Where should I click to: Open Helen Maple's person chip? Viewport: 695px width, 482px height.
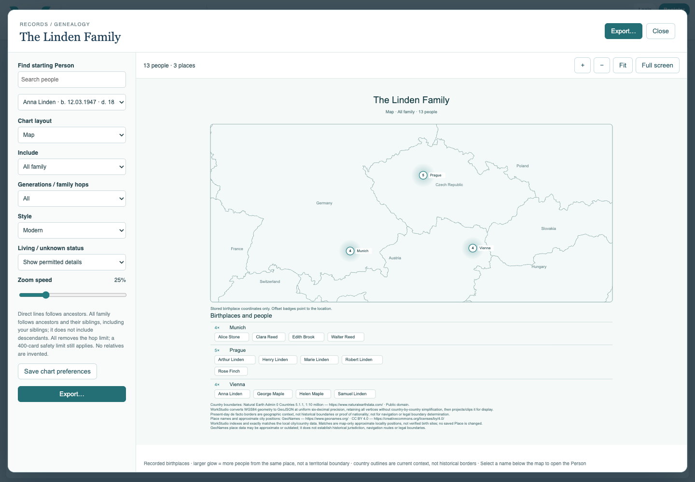[313, 394]
